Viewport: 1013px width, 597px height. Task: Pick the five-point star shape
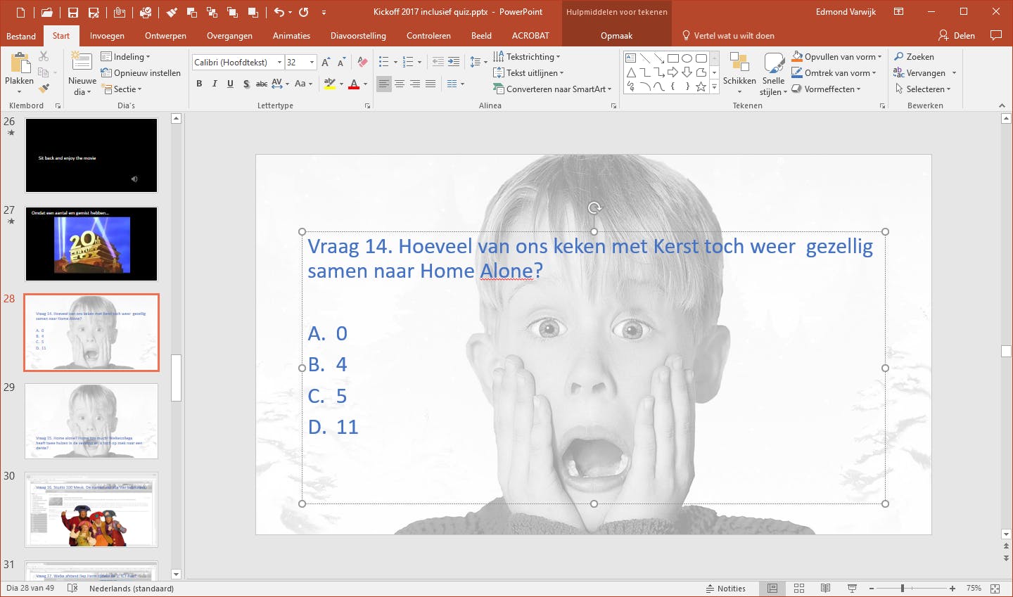(x=701, y=86)
